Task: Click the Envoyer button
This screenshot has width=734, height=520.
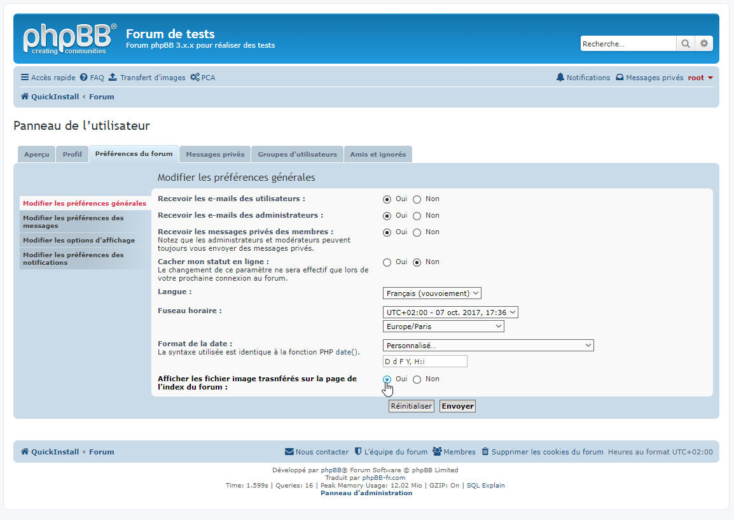Action: coord(457,406)
